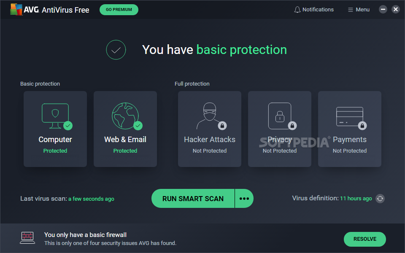Minimize the AVG window
Image resolution: width=405 pixels, height=253 pixels.
[383, 10]
